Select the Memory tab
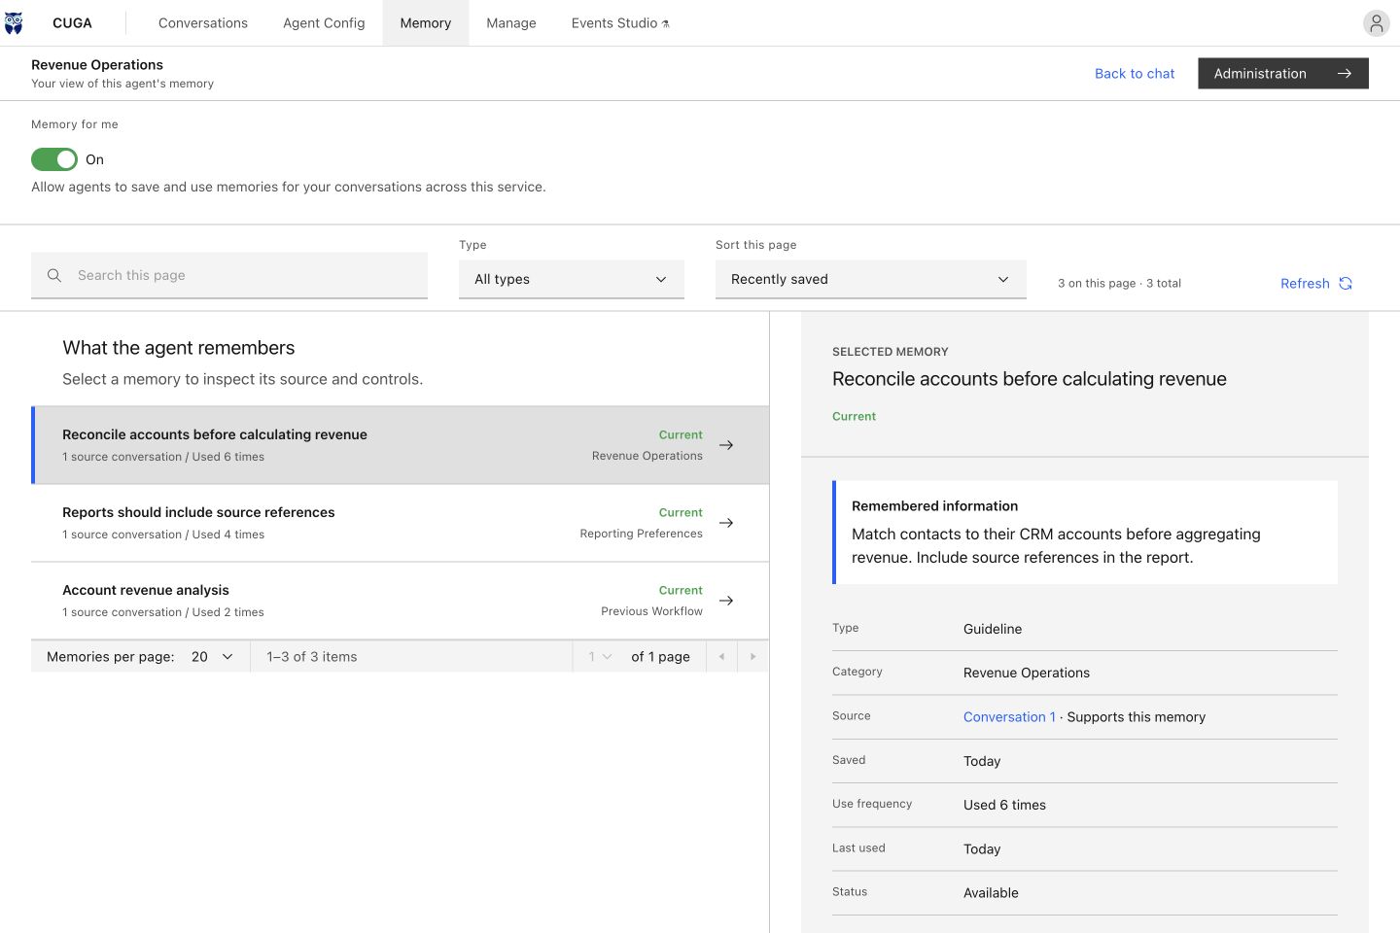The height and width of the screenshot is (933, 1400). tap(426, 23)
